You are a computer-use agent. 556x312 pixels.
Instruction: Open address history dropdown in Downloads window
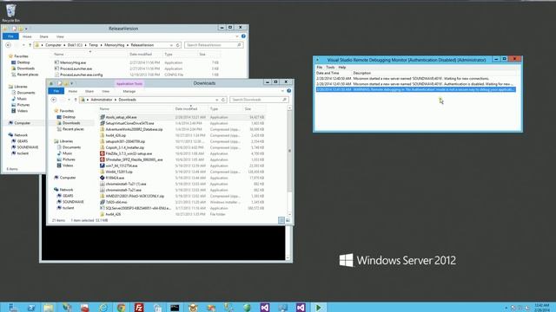(x=216, y=100)
